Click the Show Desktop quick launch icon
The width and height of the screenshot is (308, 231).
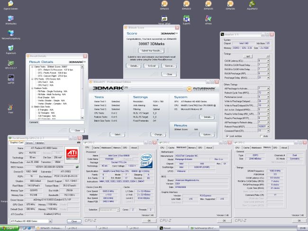25,228
